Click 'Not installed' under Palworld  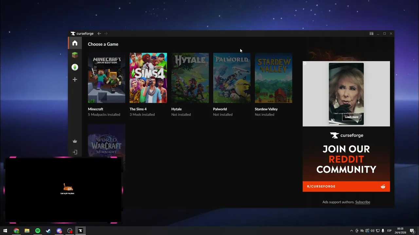pyautogui.click(x=223, y=115)
